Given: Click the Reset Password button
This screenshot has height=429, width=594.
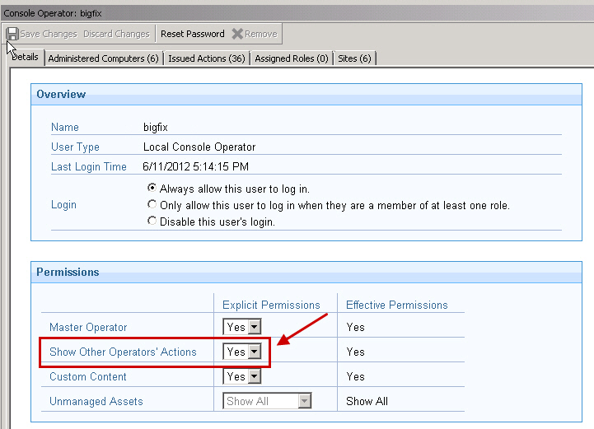Looking at the screenshot, I should (x=192, y=34).
